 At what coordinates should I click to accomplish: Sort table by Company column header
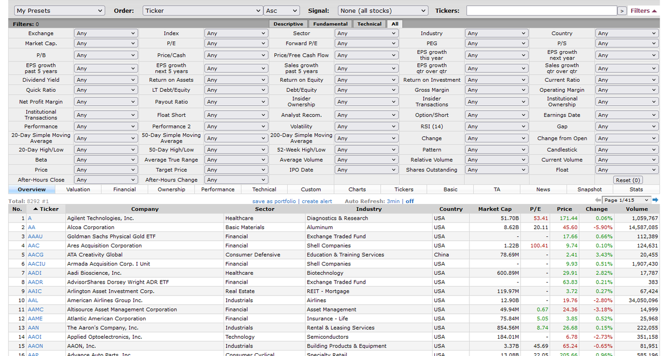coord(145,209)
